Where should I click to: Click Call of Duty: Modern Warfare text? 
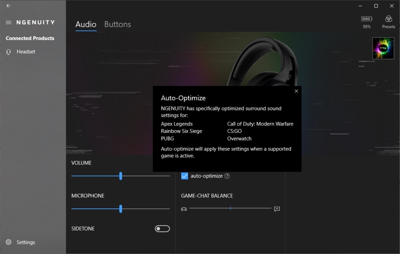[x=260, y=124]
